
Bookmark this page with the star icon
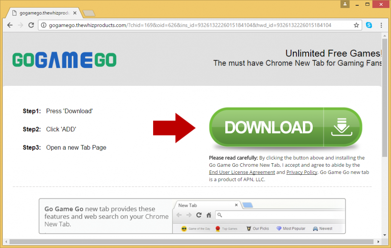[x=356, y=25]
